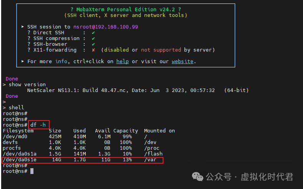Click the procfs filesystem entry
Viewport: 303px width, 189px height.
12,148
